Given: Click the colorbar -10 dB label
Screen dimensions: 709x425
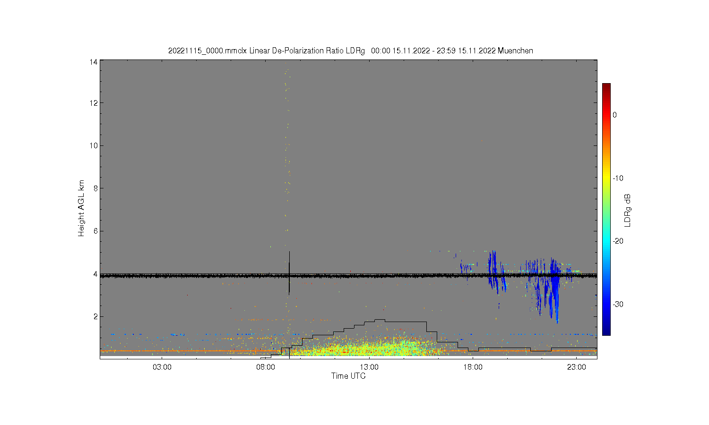Looking at the screenshot, I should point(618,178).
